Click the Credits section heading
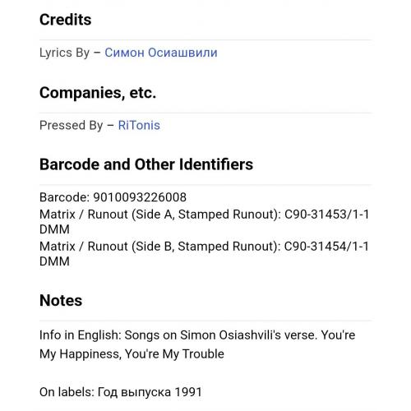 pyautogui.click(x=65, y=20)
